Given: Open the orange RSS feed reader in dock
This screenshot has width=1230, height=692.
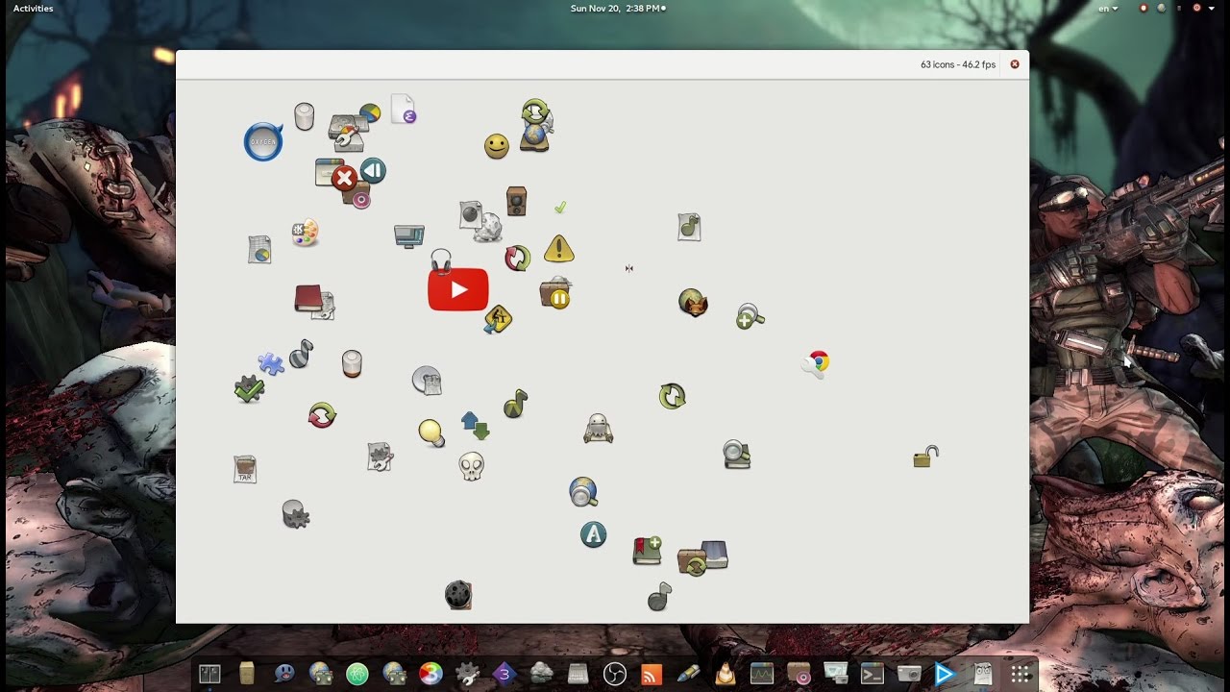Looking at the screenshot, I should point(652,674).
